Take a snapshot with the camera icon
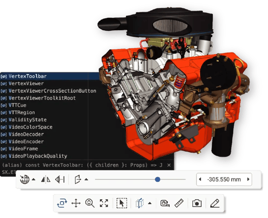Image resolution: width=268 pixels, height=218 pixels. tap(197, 203)
